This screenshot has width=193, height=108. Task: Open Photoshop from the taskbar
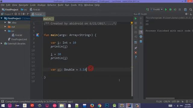107,106
